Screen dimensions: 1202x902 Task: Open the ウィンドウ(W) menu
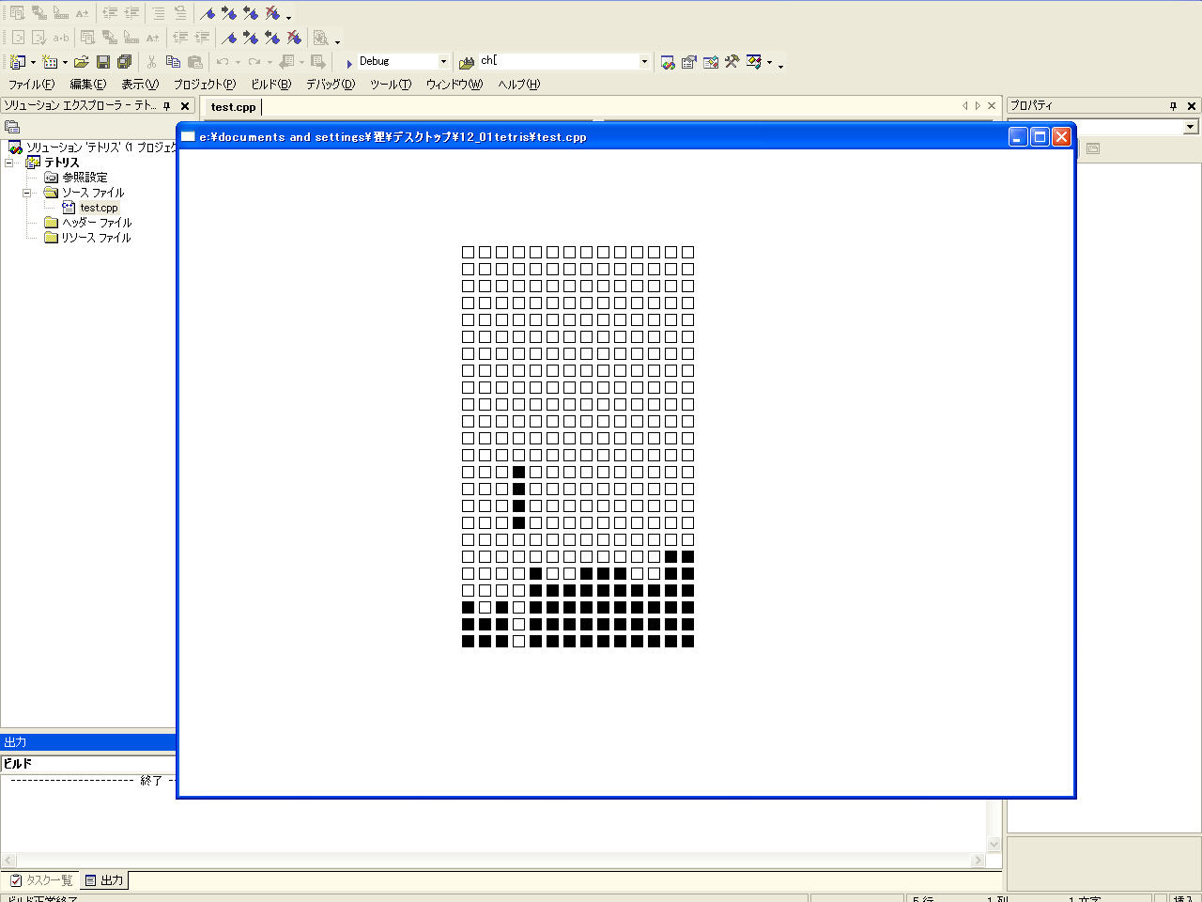pos(455,85)
